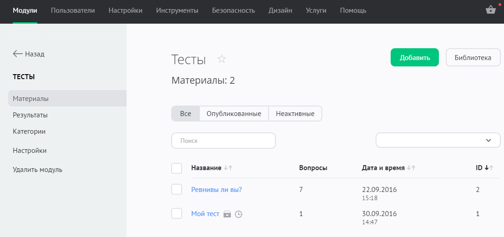The height and width of the screenshot is (237, 504).
Task: Sort by ID column arrows
Action: coord(489,168)
